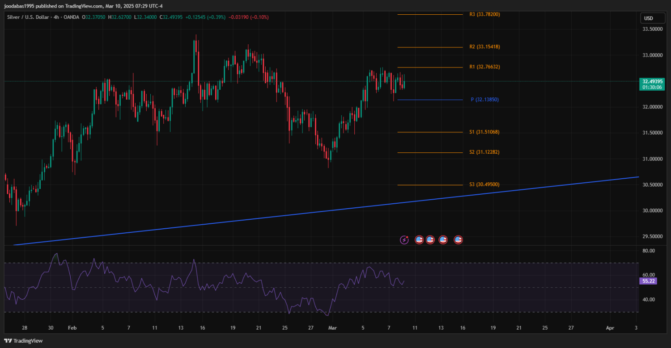Select the S2 (31.12282) support label
671x348 pixels.
(484, 152)
